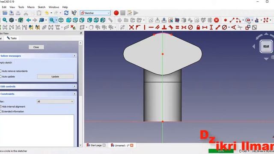274x154 pixels.
Task: Click the Undo arrow icon
Action: [x=47, y=13]
